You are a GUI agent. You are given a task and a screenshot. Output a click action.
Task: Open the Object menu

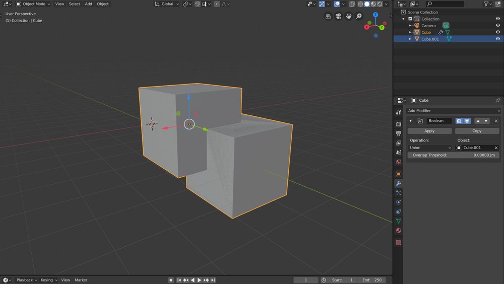pyautogui.click(x=102, y=4)
